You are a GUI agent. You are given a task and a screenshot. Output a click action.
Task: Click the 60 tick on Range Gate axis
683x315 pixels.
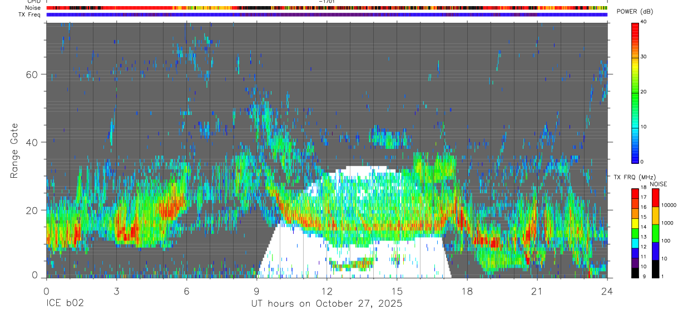(x=32, y=74)
